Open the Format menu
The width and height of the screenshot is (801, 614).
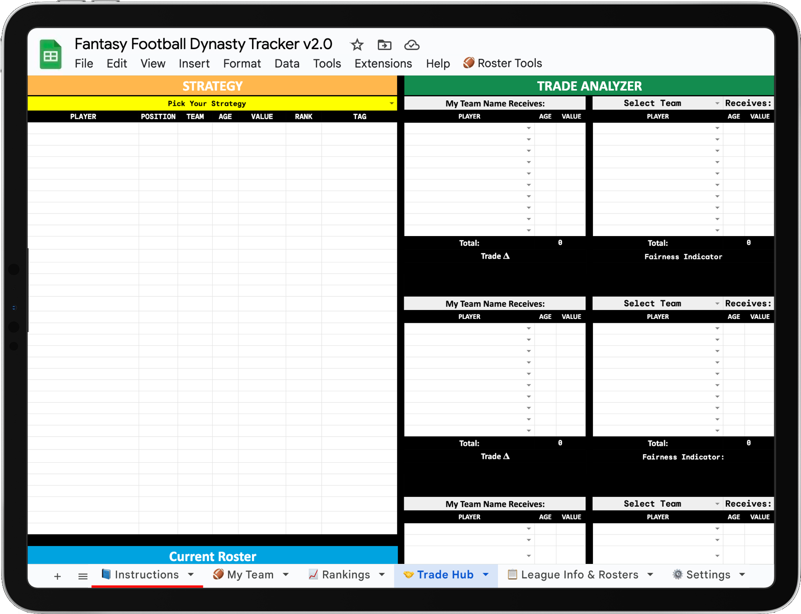[242, 64]
